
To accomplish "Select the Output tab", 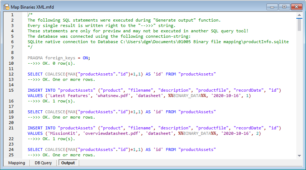I will point(68,163).
